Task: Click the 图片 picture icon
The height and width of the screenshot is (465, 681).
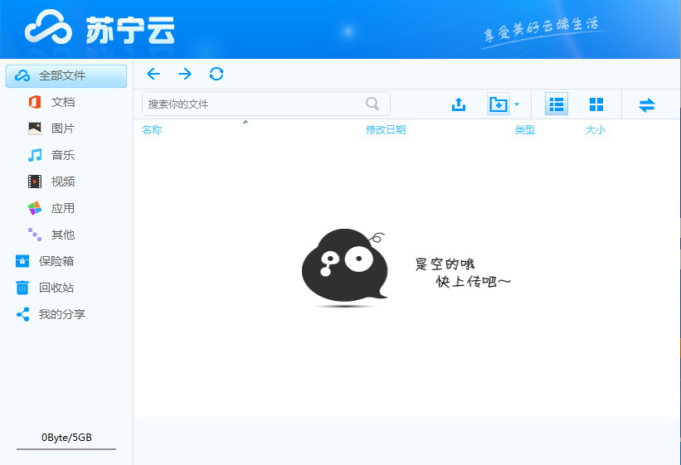Action: coord(35,128)
